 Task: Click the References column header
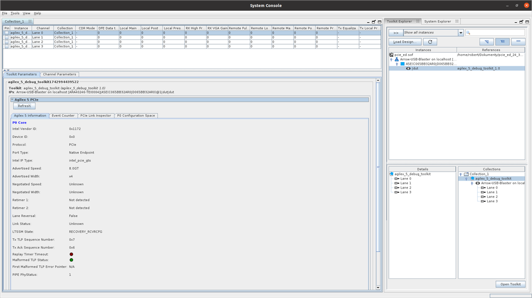[x=491, y=50]
